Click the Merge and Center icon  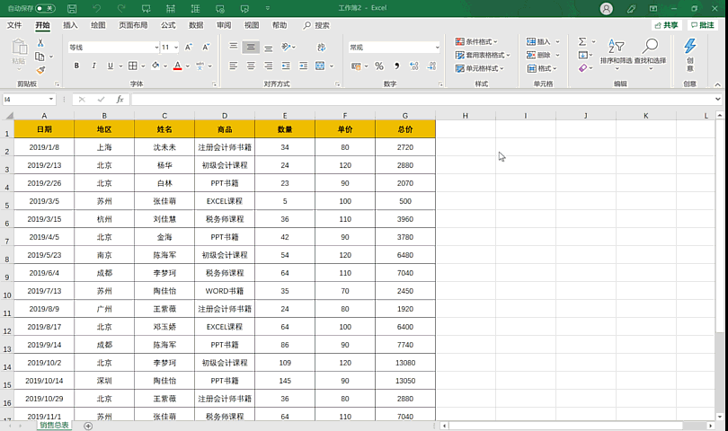click(x=320, y=66)
